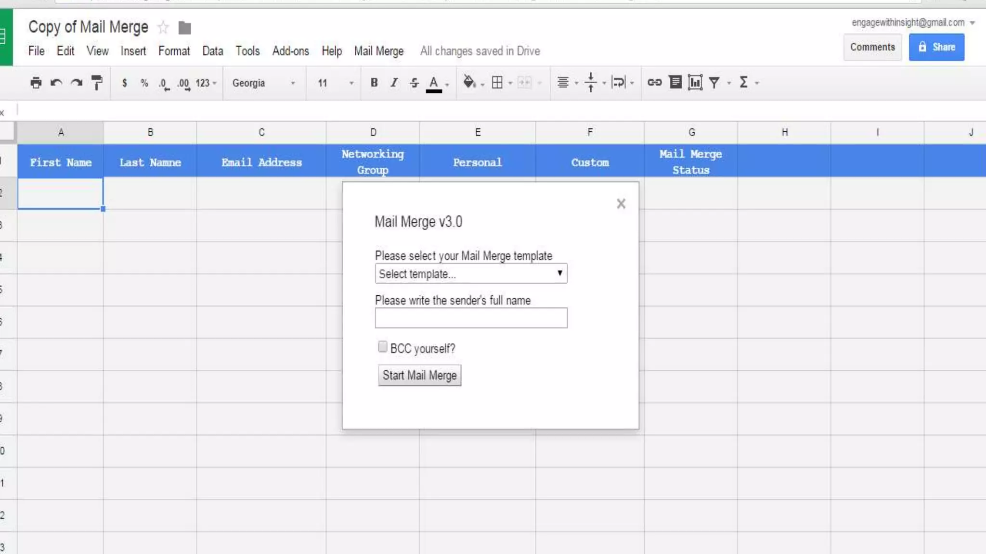
Task: Click the filter funnel icon
Action: (x=714, y=83)
